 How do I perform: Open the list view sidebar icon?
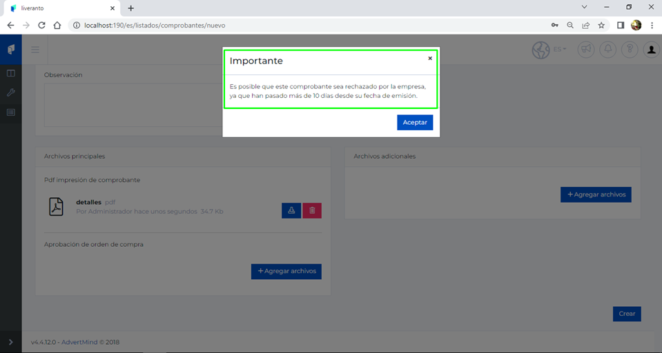pyautogui.click(x=11, y=112)
